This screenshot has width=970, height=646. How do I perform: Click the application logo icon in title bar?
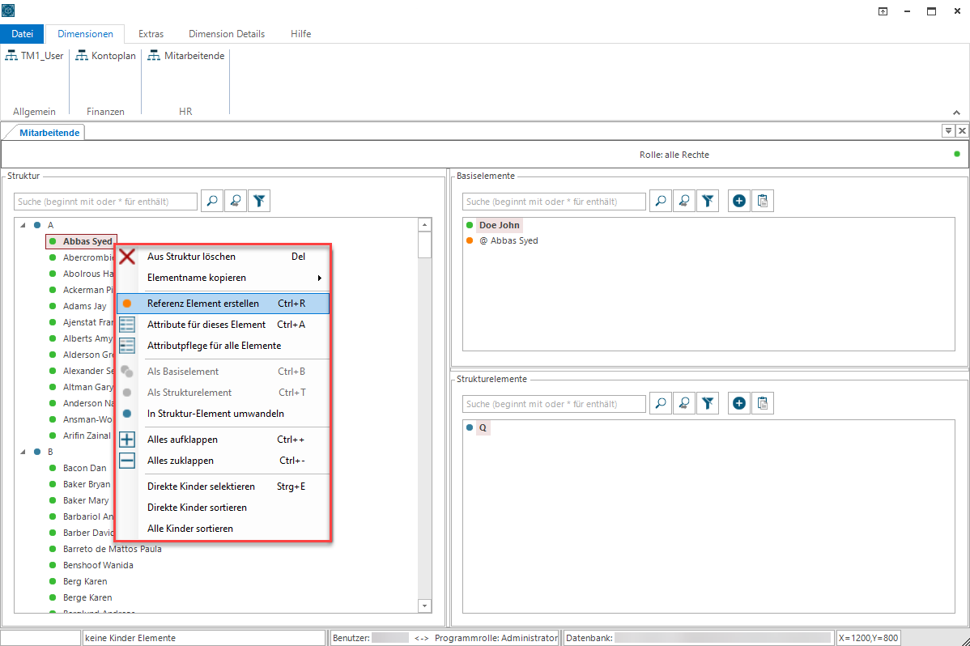coord(8,11)
